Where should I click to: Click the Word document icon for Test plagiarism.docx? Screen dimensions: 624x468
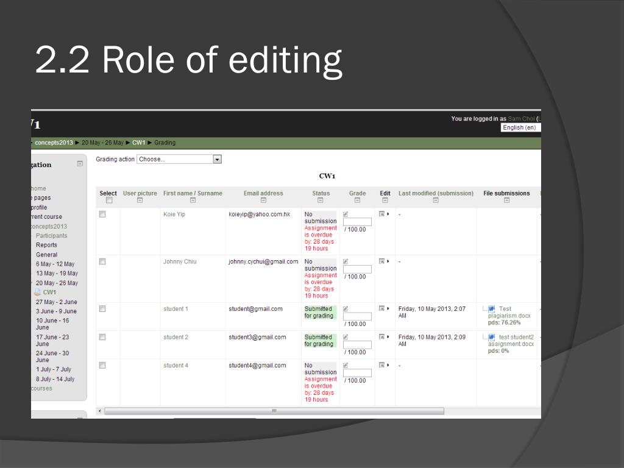coord(492,309)
